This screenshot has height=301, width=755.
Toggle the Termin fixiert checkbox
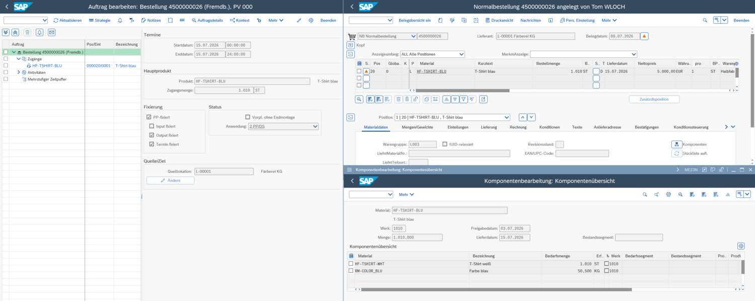(152, 144)
